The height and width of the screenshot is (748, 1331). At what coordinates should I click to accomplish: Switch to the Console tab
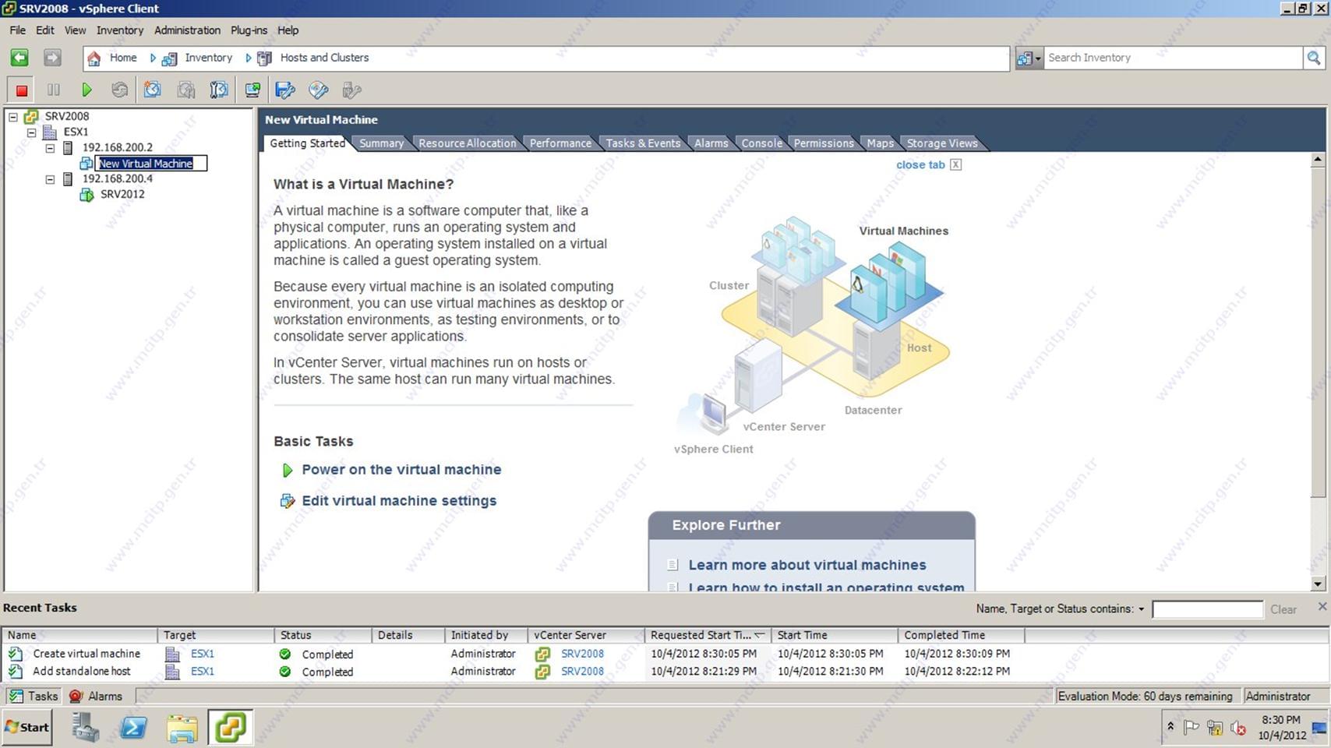coord(761,143)
